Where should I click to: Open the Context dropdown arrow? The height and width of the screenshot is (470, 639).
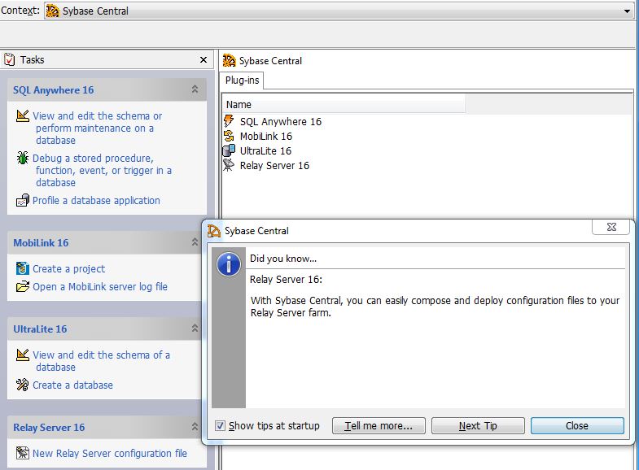(627, 11)
